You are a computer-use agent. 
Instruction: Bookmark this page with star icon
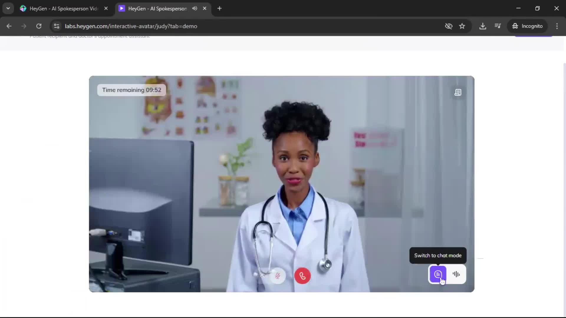462,26
